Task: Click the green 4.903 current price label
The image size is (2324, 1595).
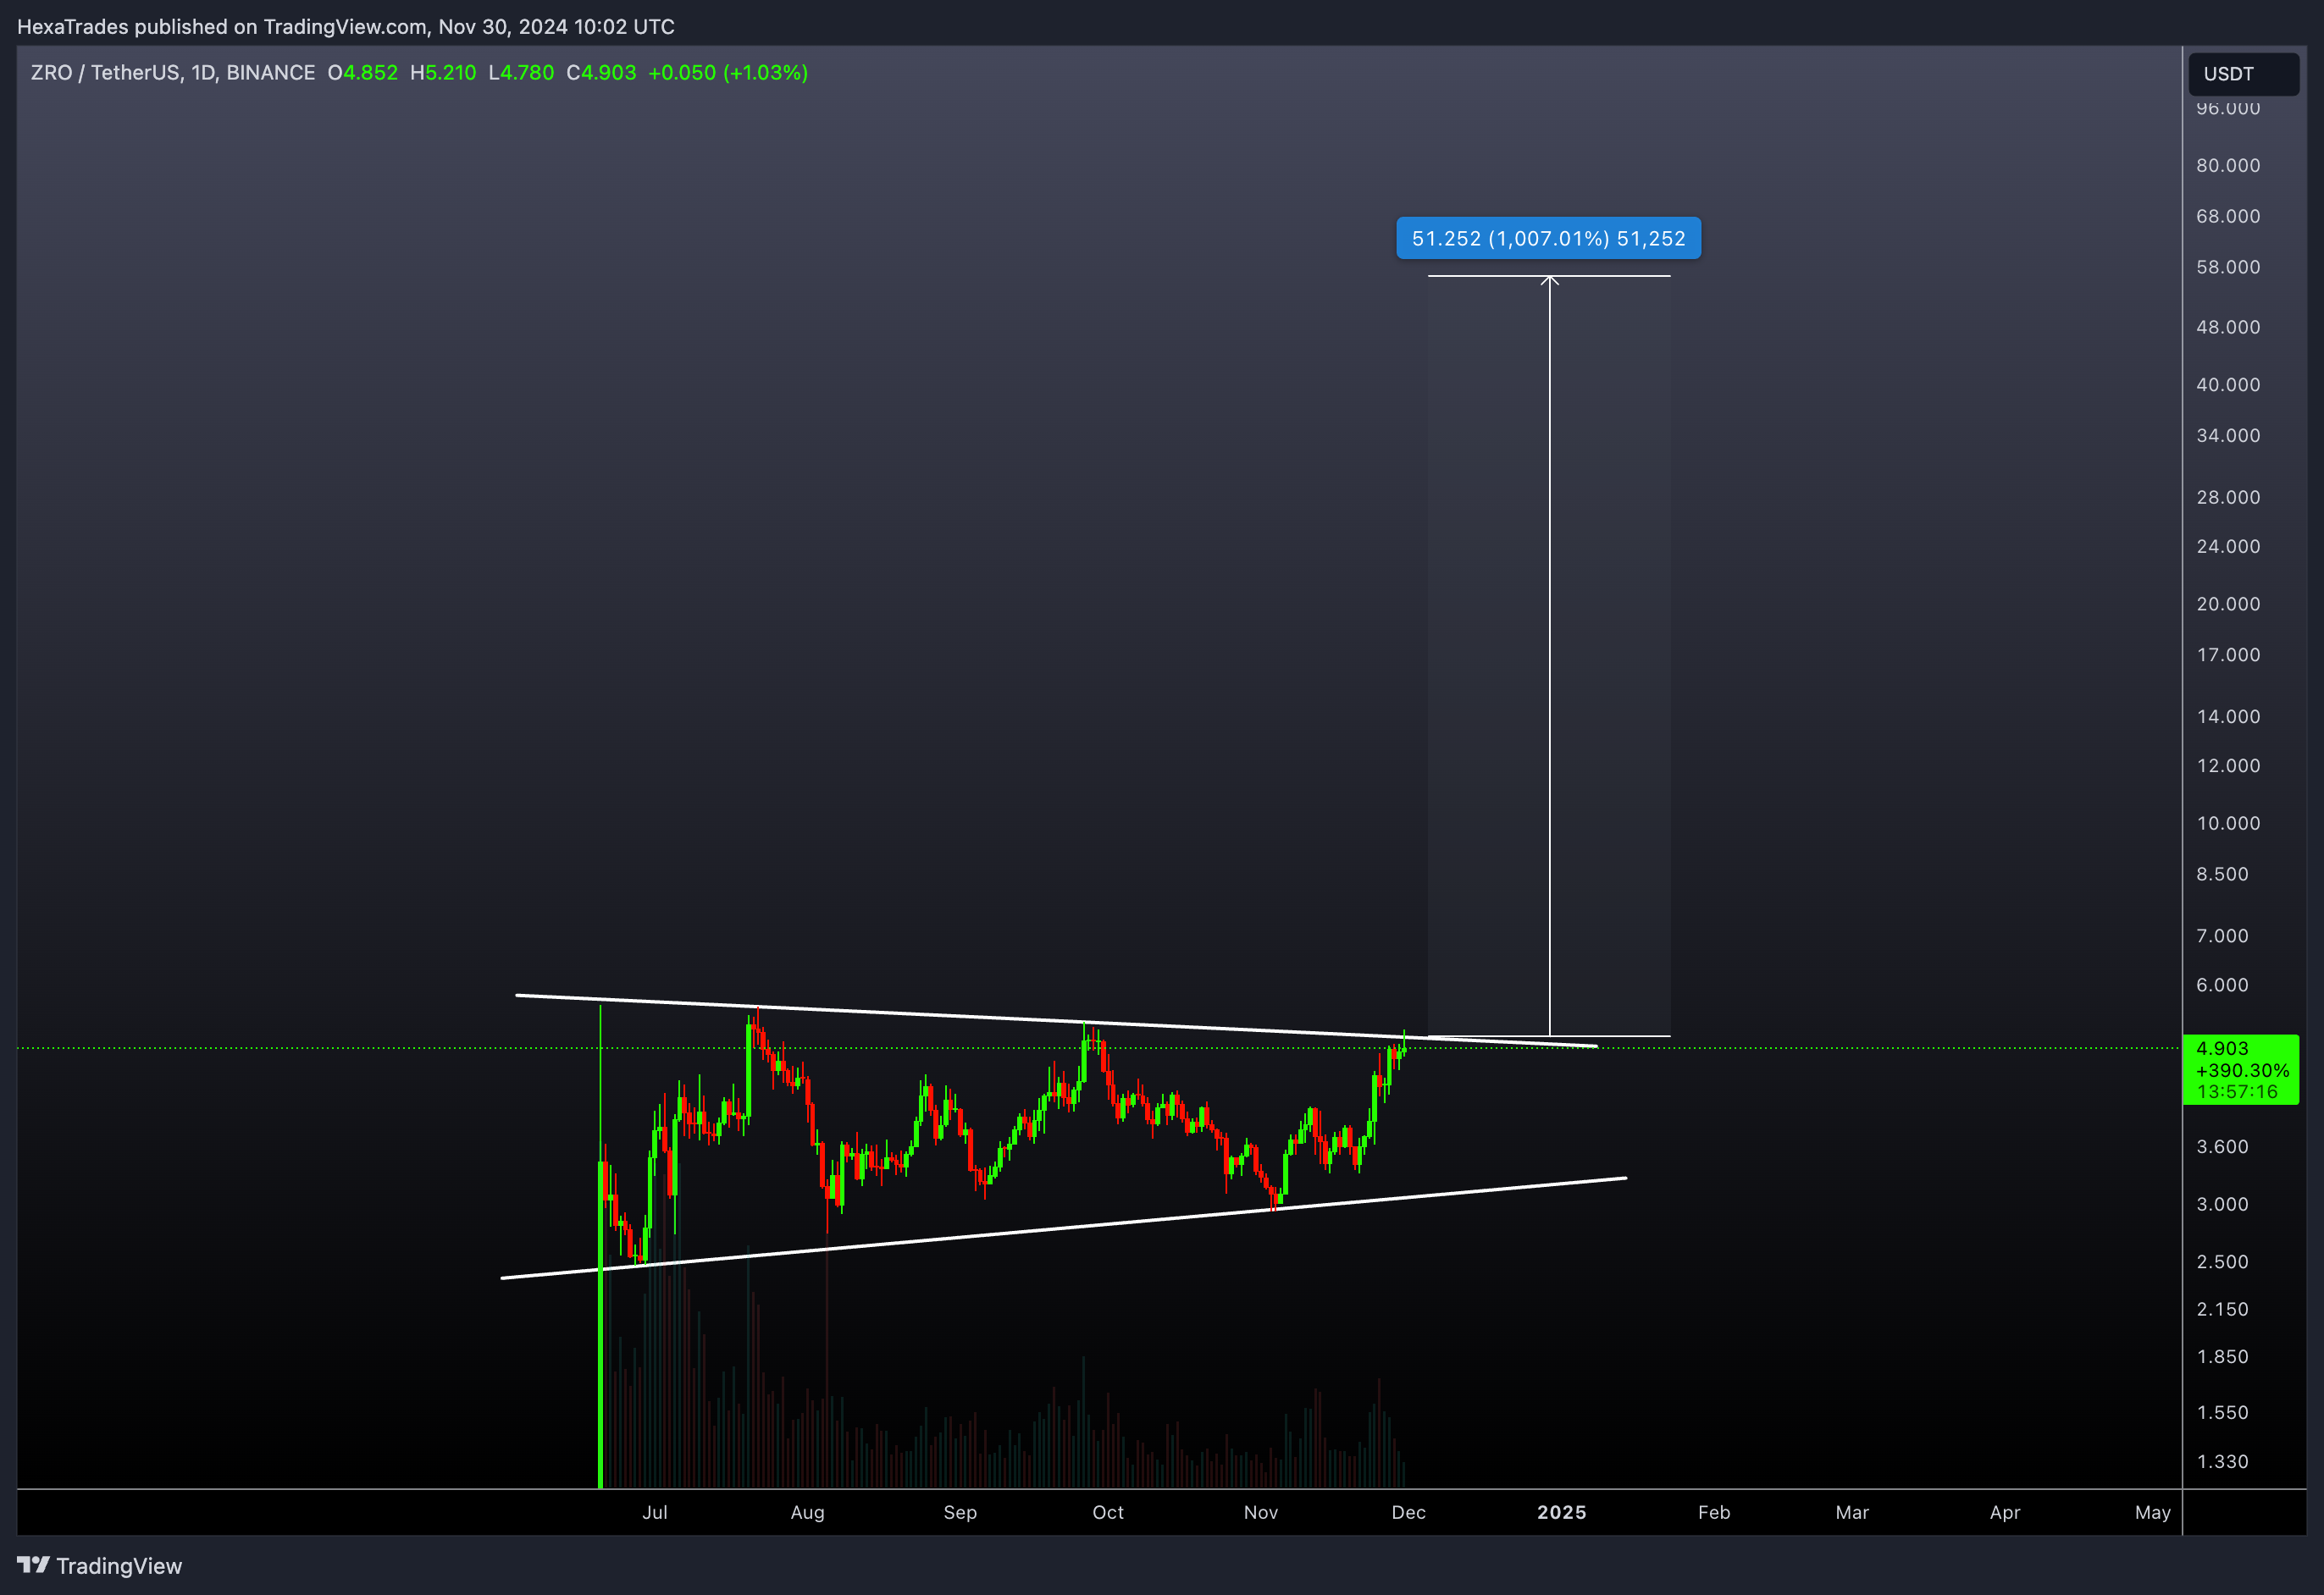Action: (2222, 1048)
